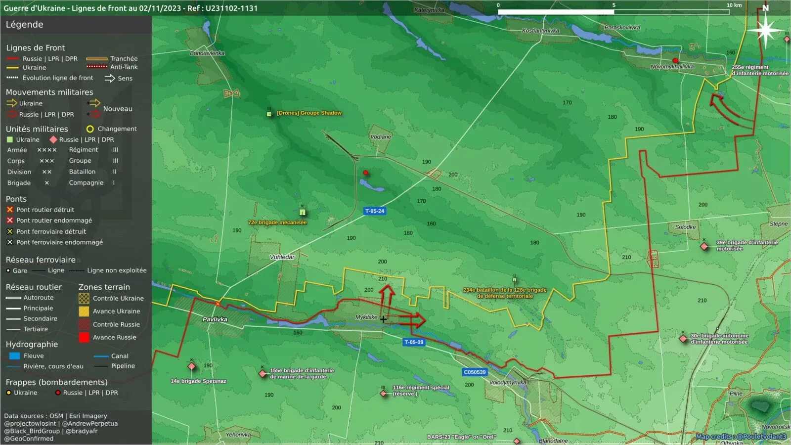Click the T-05-24 road shield label
This screenshot has width=791, height=445.
click(375, 211)
